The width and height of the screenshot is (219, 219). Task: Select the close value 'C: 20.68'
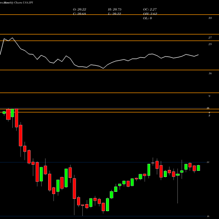(79, 14)
